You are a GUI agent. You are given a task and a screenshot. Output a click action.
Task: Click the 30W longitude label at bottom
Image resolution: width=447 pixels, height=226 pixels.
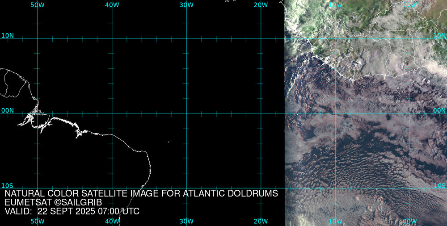(186, 221)
